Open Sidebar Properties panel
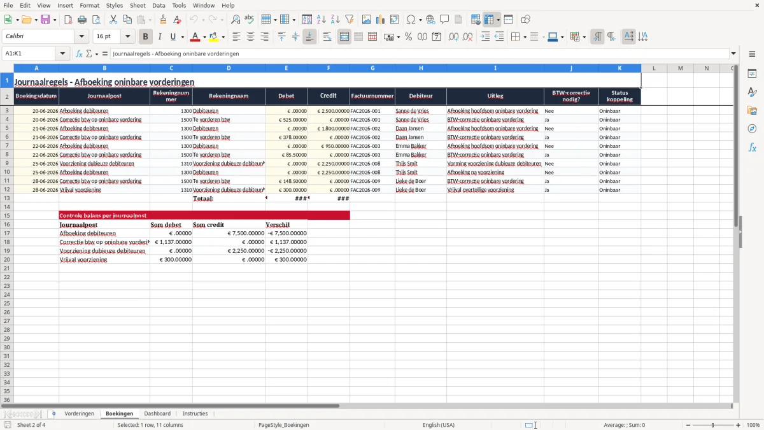 tap(753, 73)
